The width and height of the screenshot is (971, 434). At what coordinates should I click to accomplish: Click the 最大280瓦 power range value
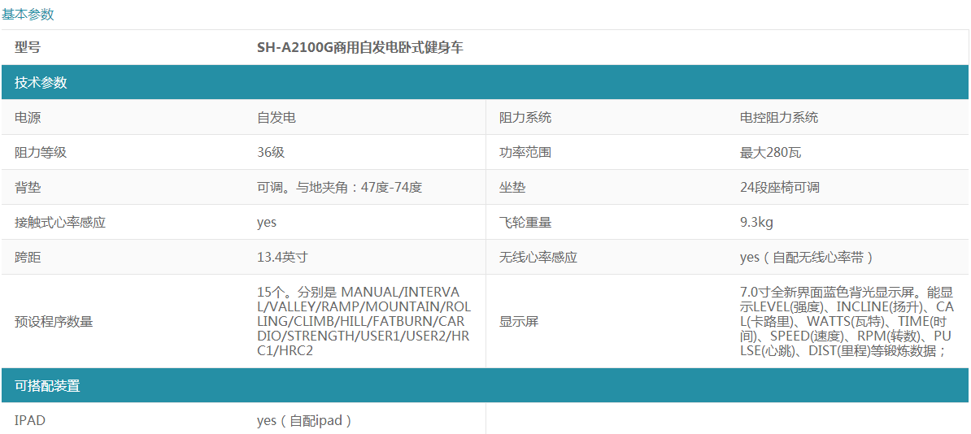coord(770,153)
